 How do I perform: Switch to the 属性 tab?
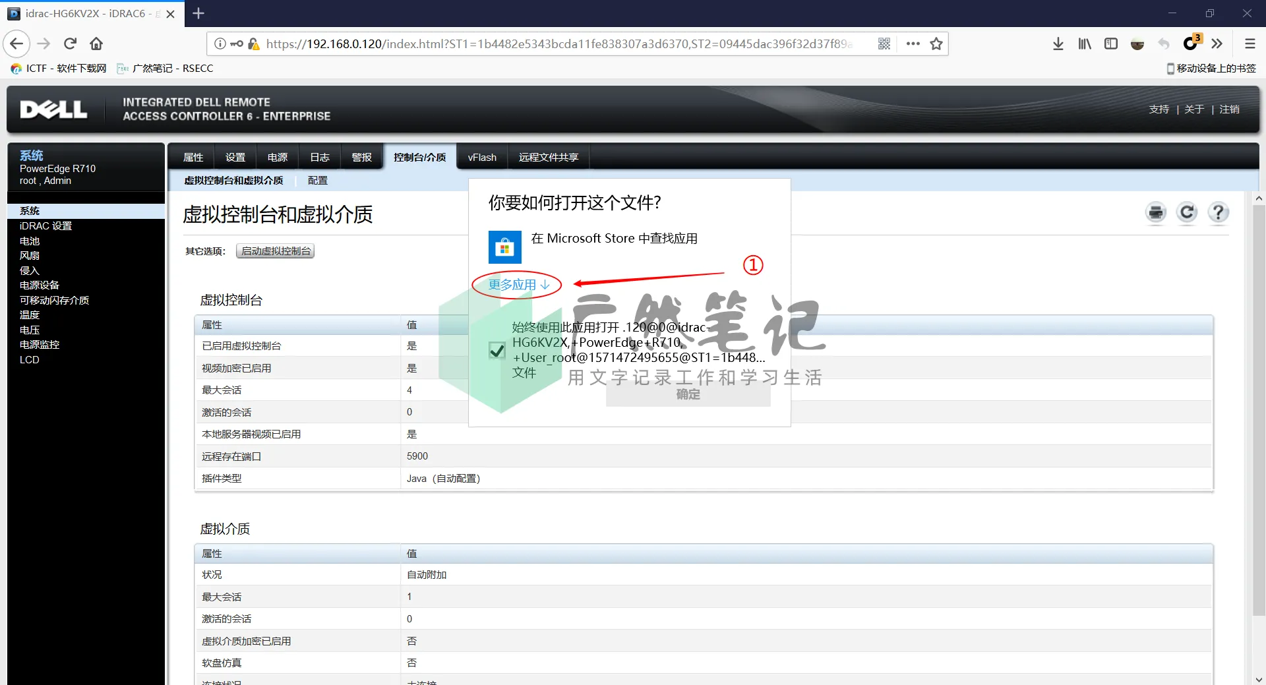(193, 158)
